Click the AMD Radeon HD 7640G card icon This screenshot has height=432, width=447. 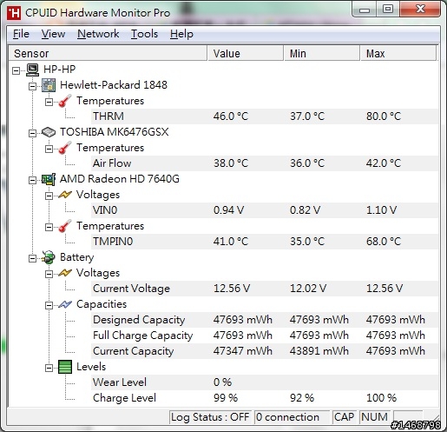49,179
